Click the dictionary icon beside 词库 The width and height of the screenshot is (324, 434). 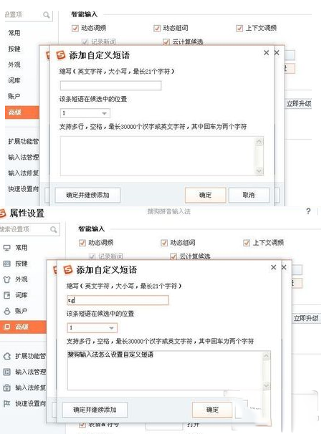(7, 295)
